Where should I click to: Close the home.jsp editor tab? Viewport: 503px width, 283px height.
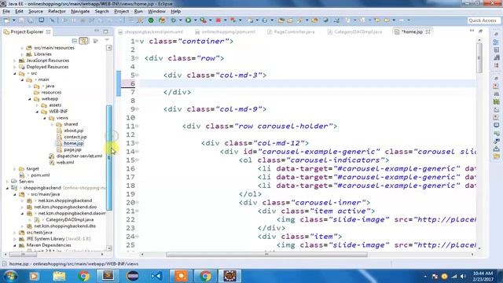coord(428,31)
